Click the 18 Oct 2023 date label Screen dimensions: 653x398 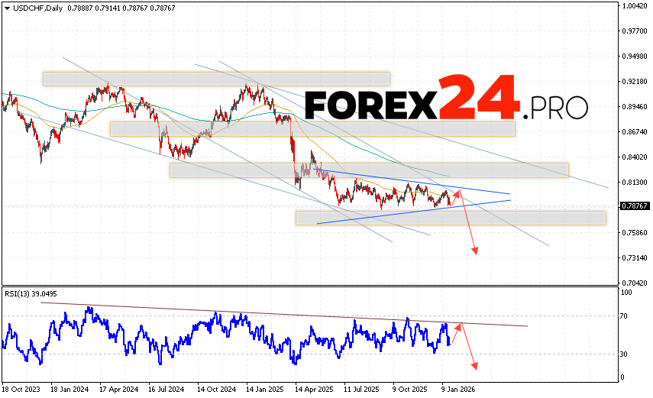coord(23,387)
